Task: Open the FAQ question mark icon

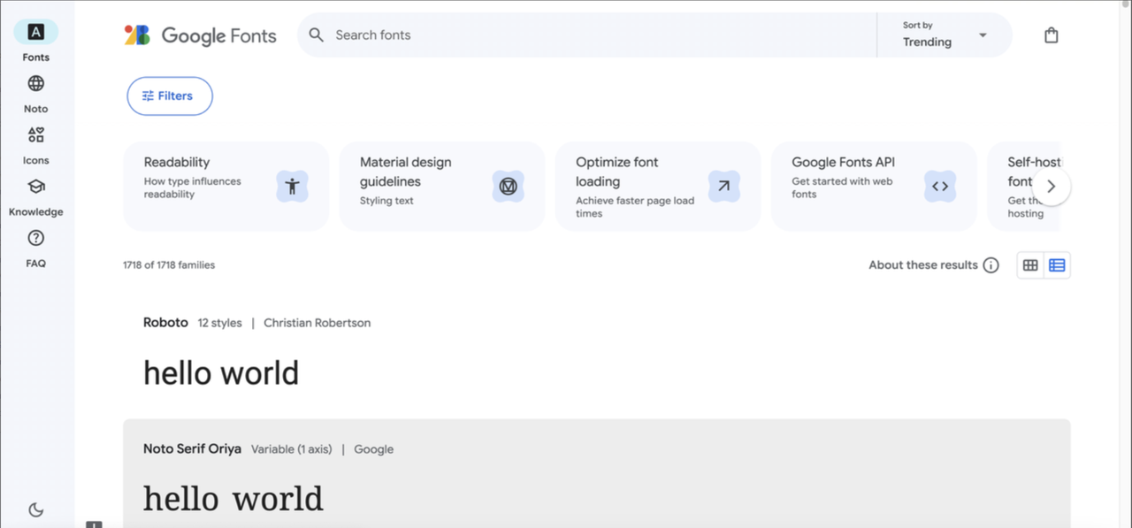Action: pos(35,238)
